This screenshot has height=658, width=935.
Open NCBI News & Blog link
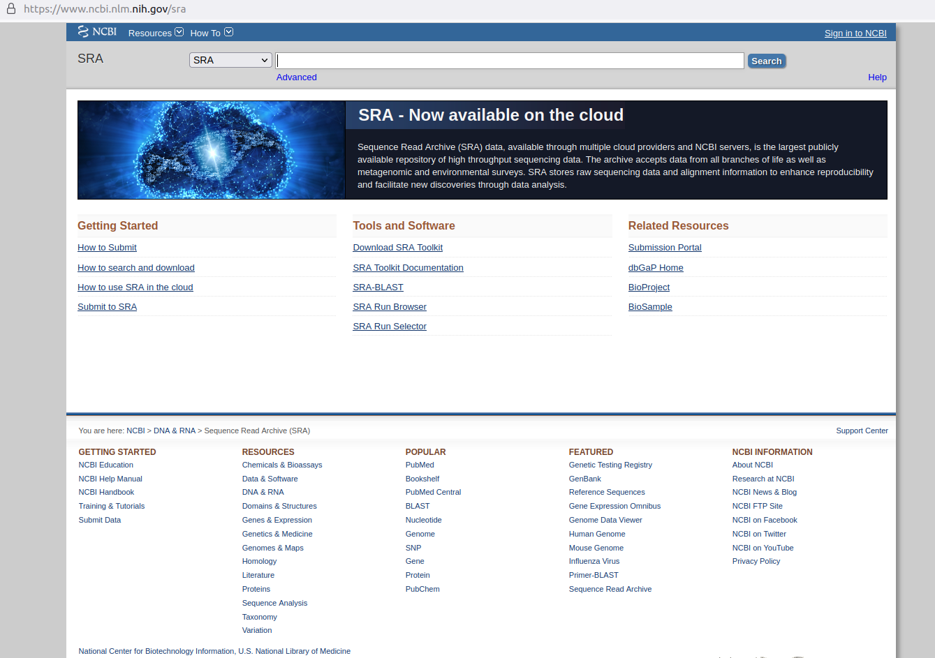tap(765, 492)
